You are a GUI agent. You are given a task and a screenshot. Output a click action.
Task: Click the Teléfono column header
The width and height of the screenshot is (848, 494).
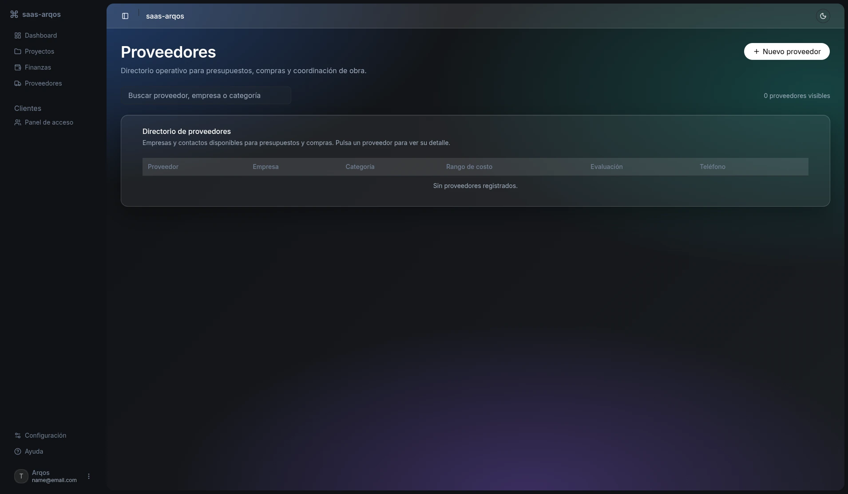[x=713, y=167]
